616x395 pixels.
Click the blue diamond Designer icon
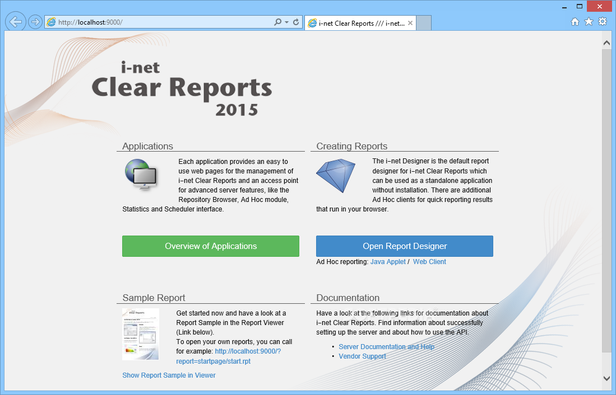pyautogui.click(x=336, y=175)
